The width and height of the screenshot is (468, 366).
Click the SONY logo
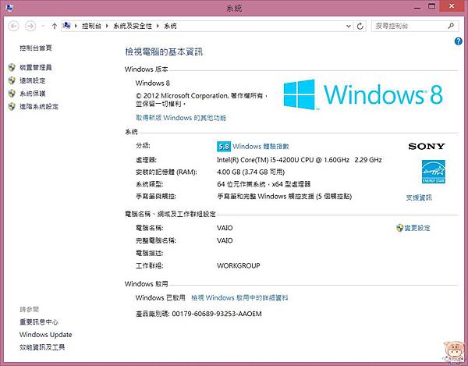[x=427, y=146]
